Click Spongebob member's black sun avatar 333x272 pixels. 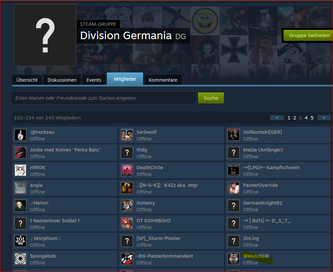[20, 259]
